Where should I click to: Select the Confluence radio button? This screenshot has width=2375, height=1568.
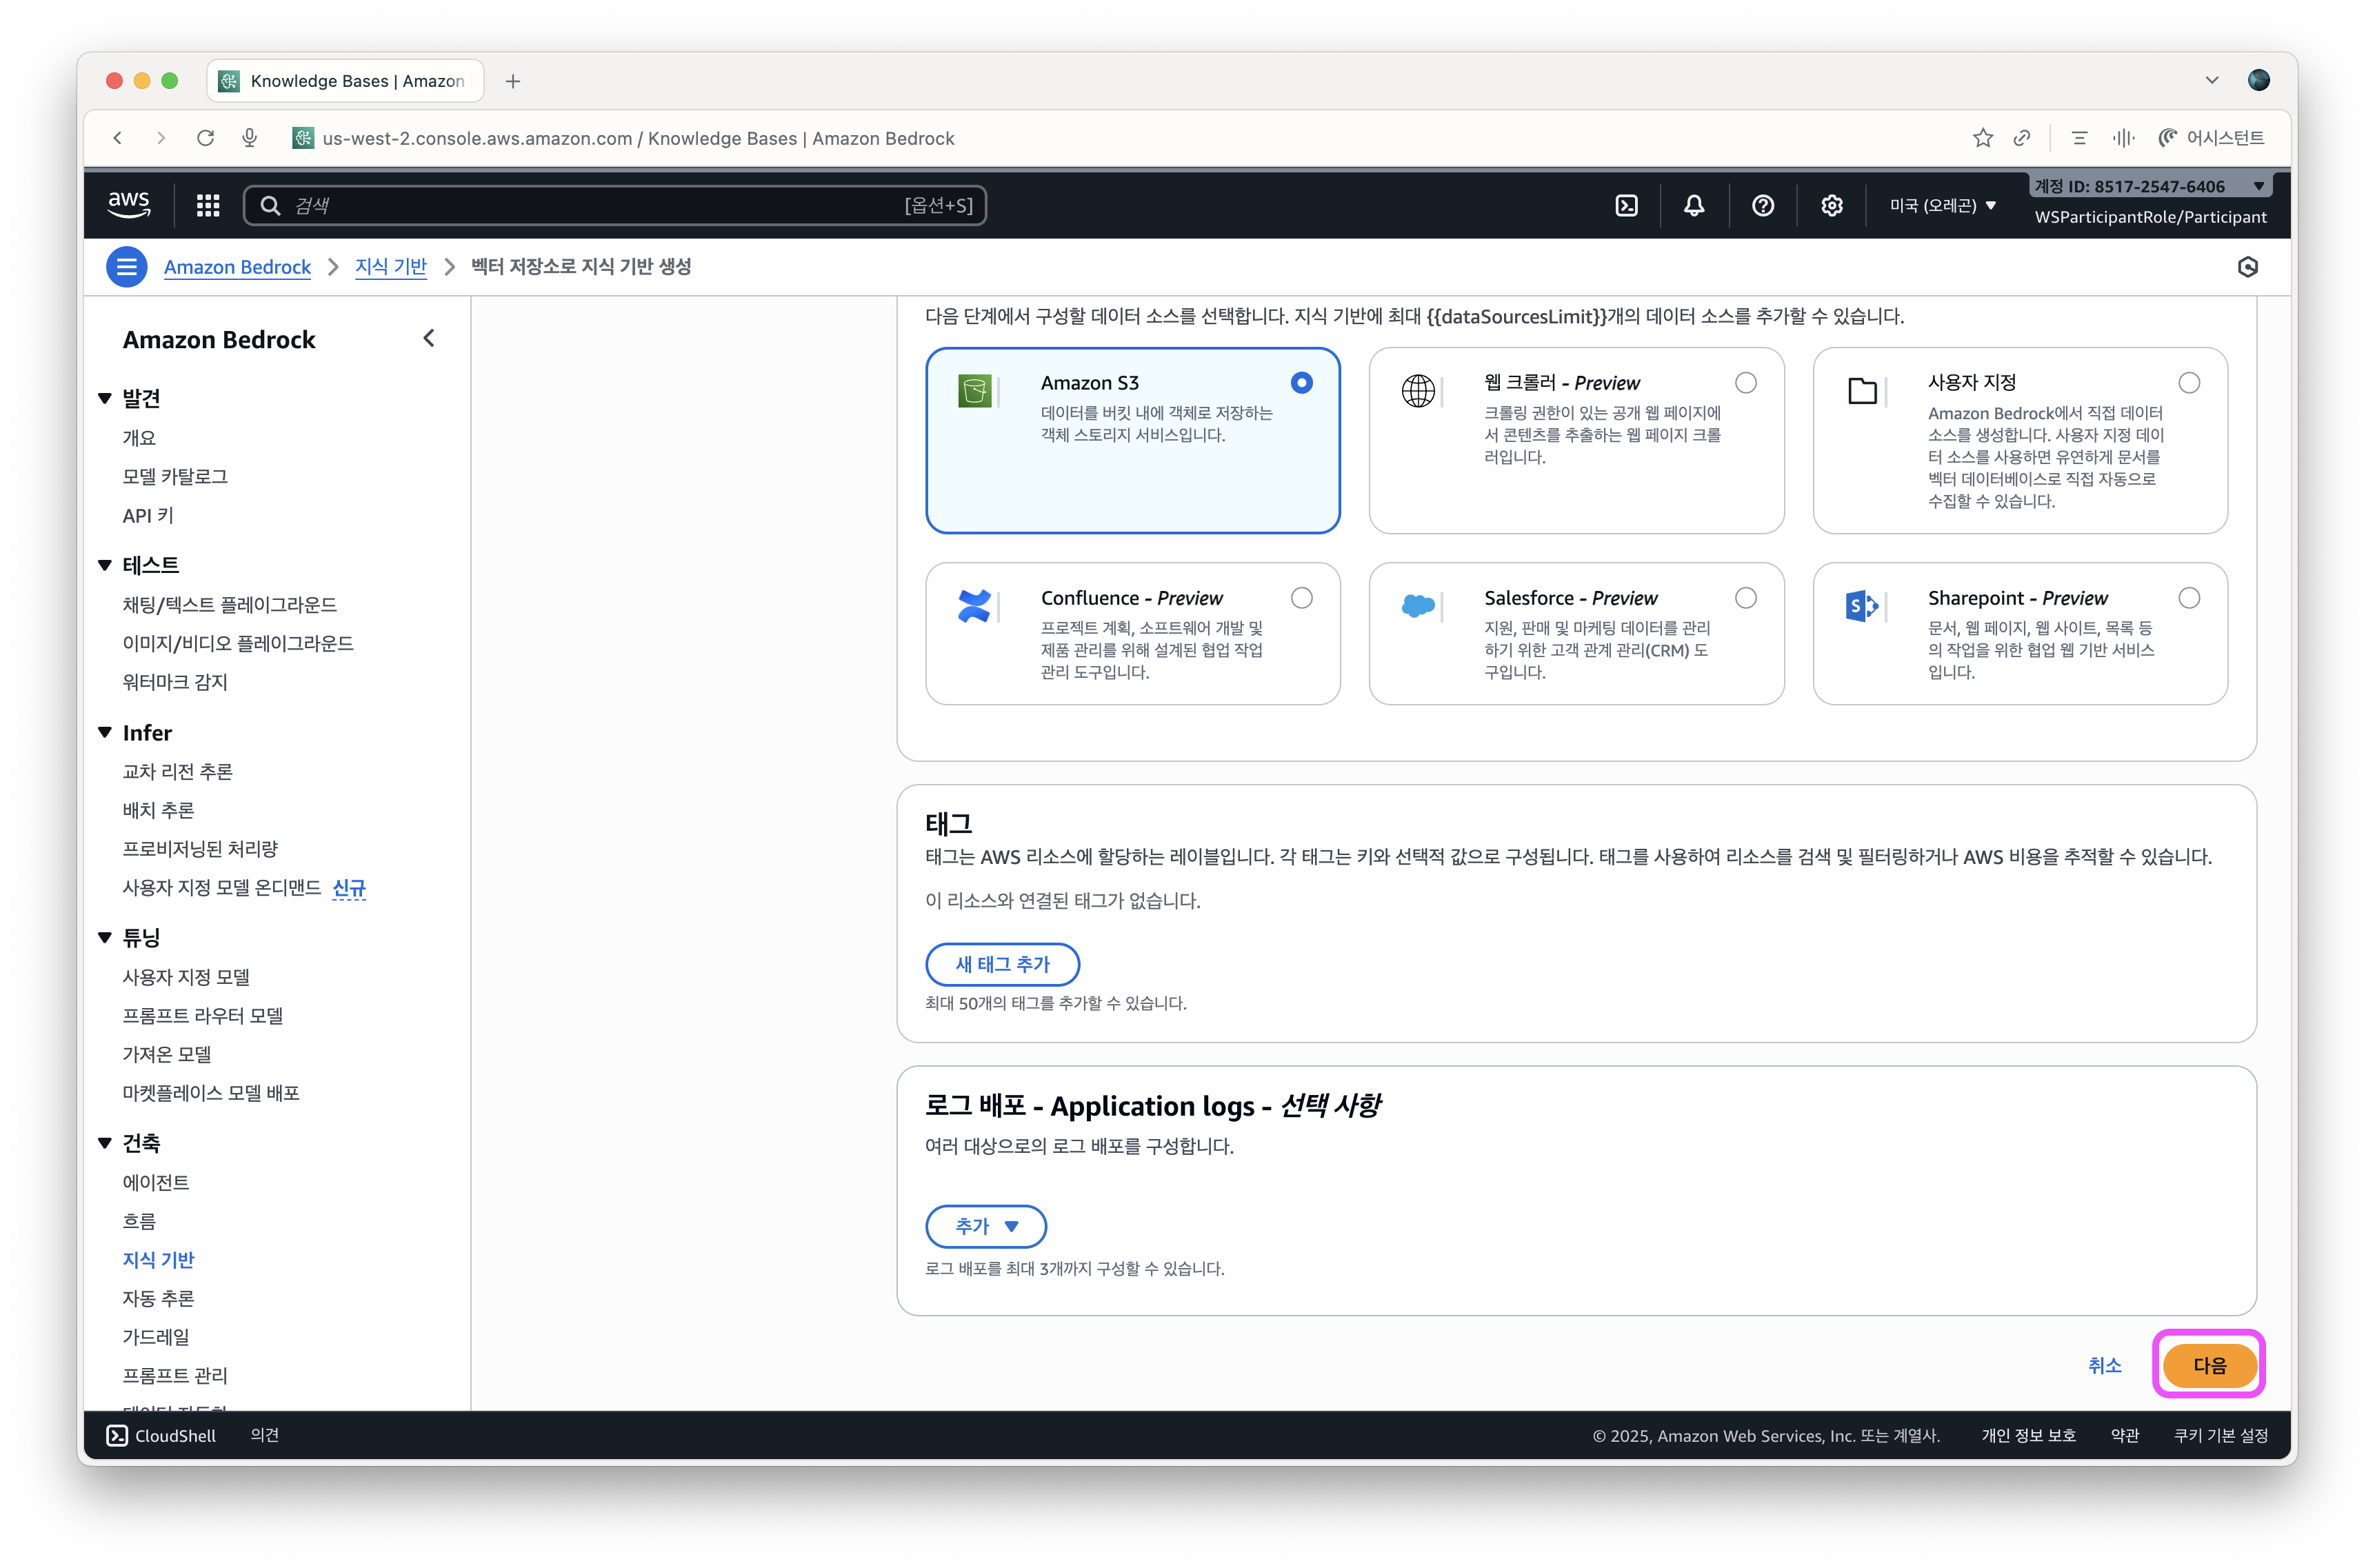1301,598
